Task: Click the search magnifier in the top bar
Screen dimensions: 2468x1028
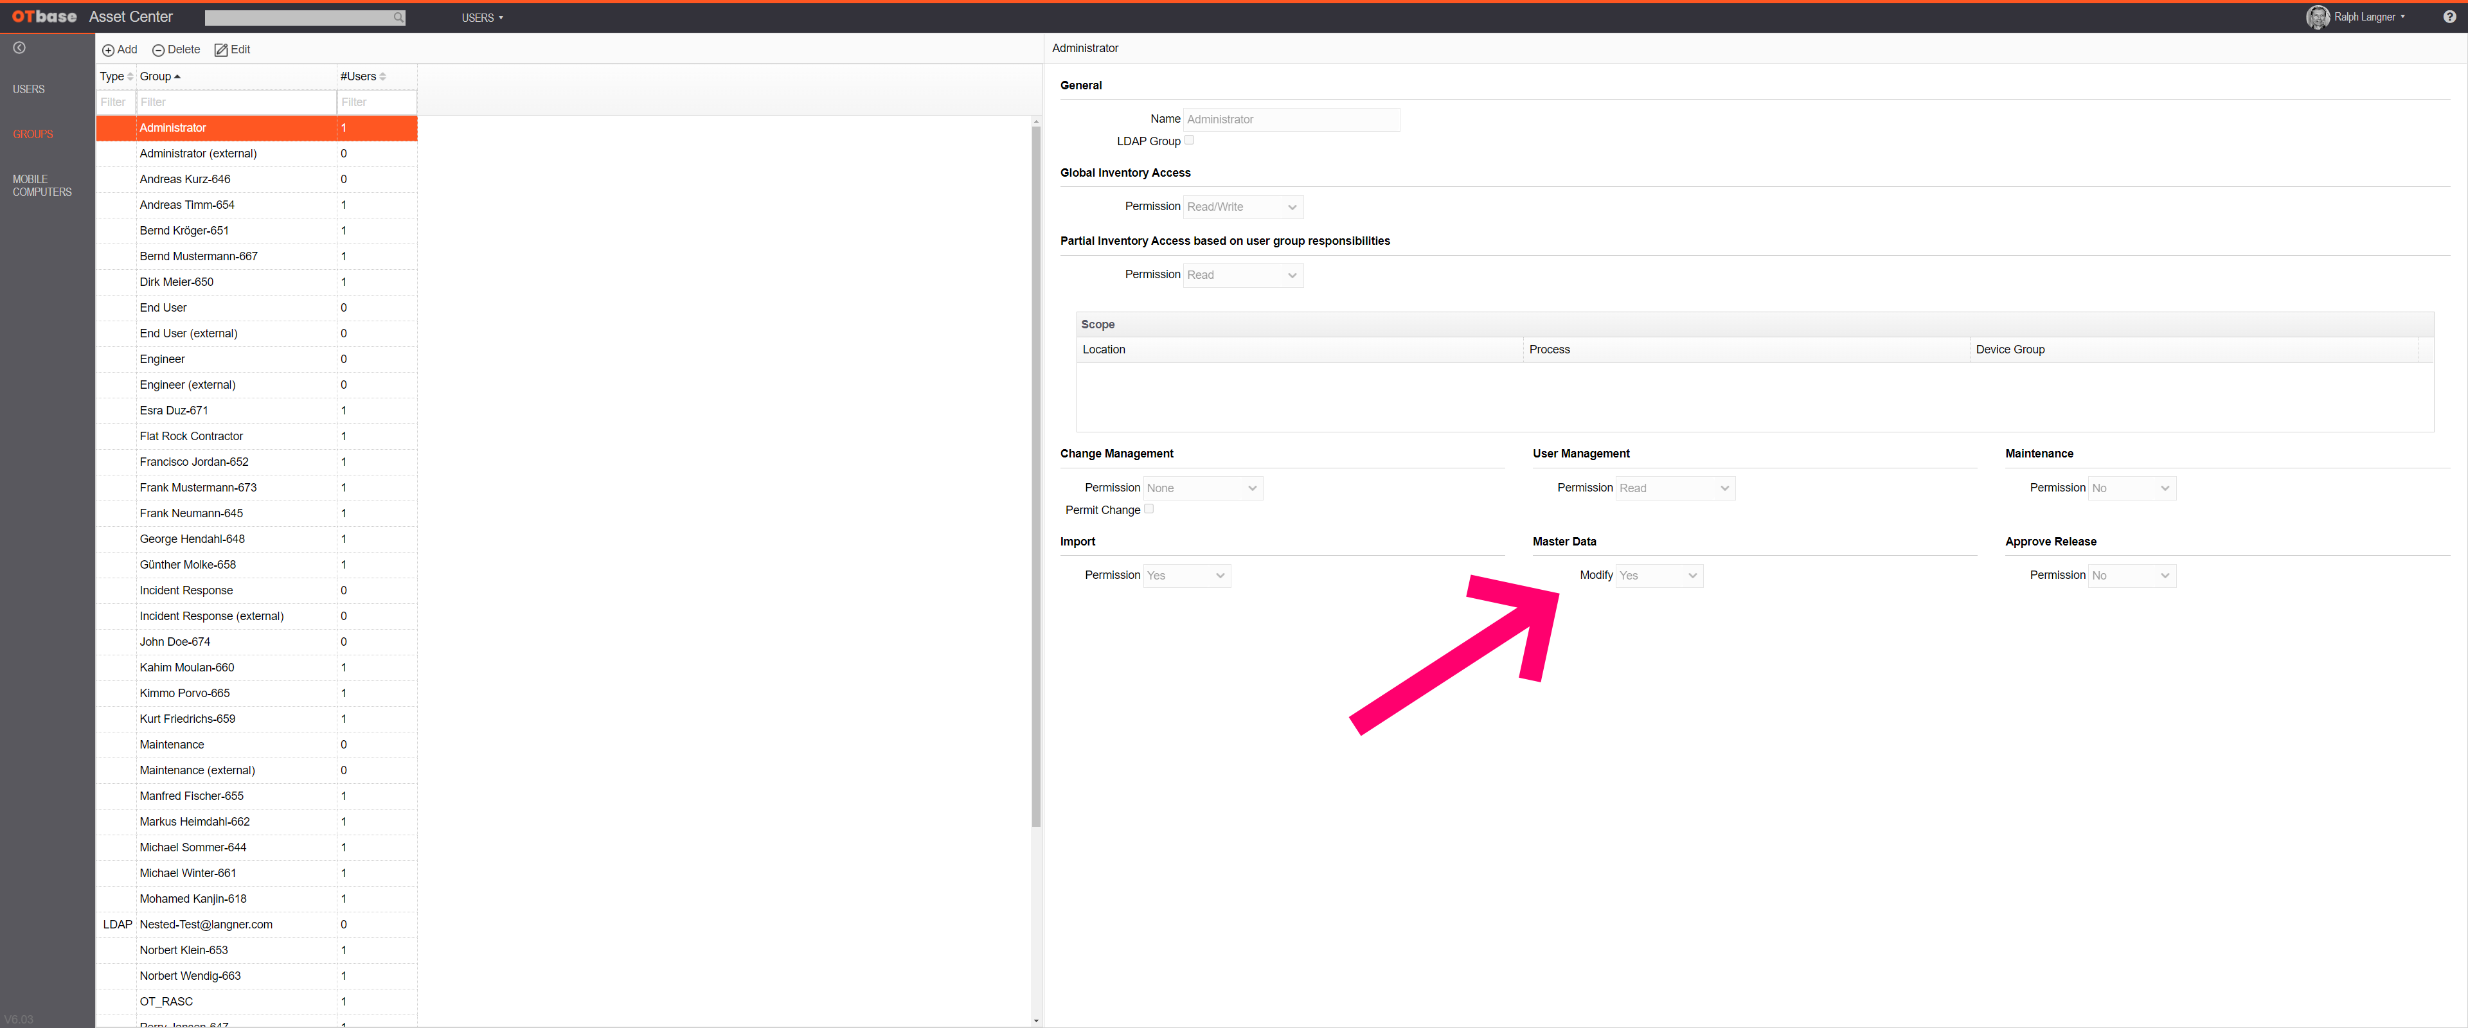Action: coord(398,17)
